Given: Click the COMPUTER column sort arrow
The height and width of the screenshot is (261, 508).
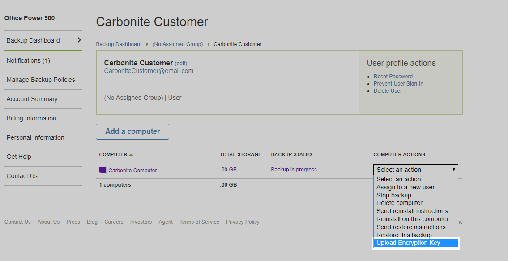Looking at the screenshot, I should pyautogui.click(x=131, y=155).
